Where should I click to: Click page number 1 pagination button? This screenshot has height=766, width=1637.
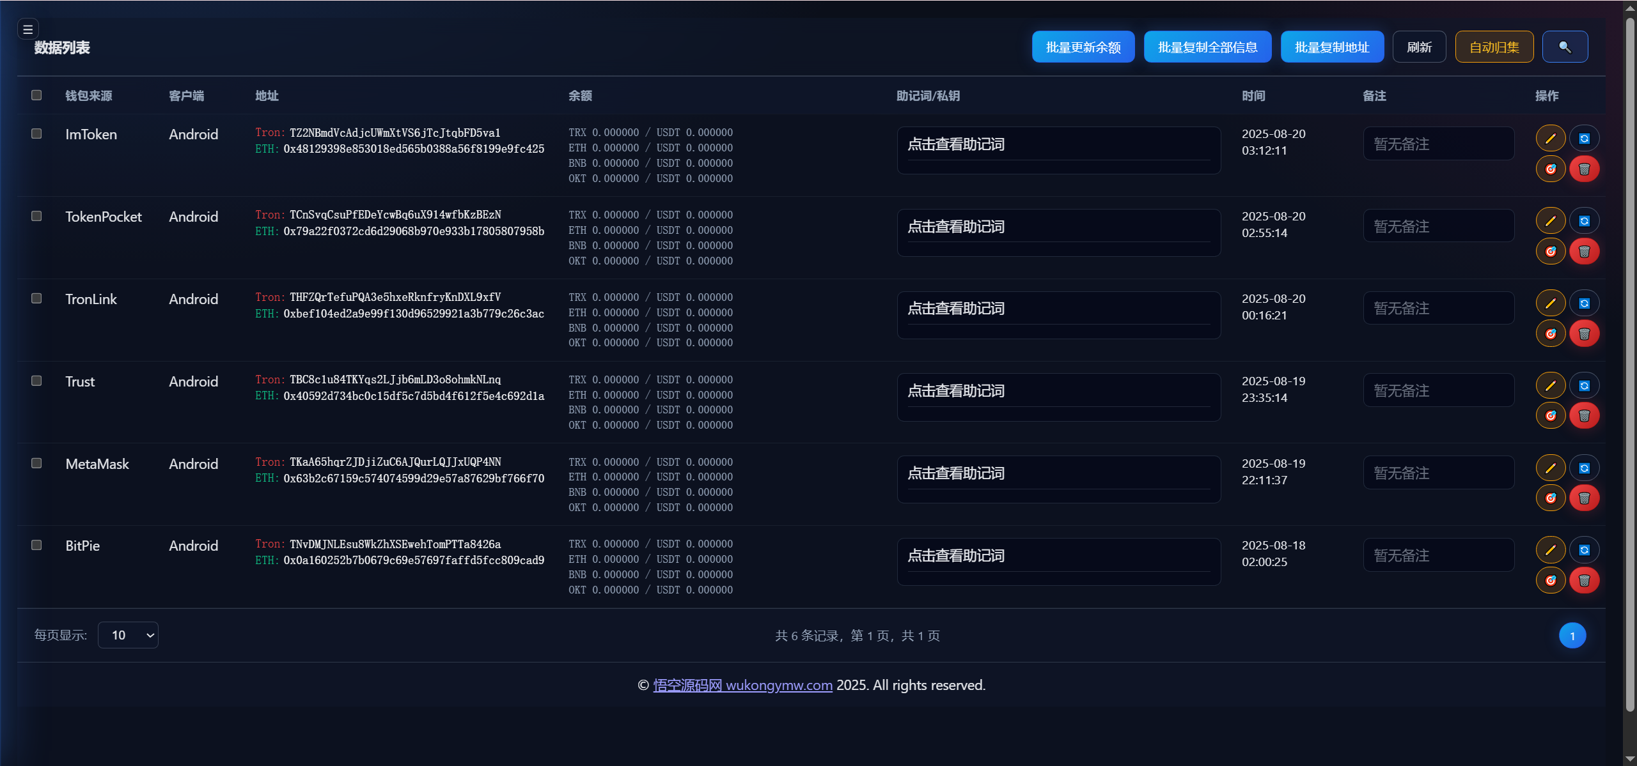point(1572,636)
